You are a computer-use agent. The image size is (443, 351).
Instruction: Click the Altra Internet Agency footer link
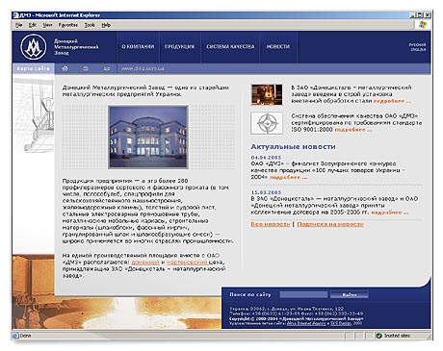306,323
